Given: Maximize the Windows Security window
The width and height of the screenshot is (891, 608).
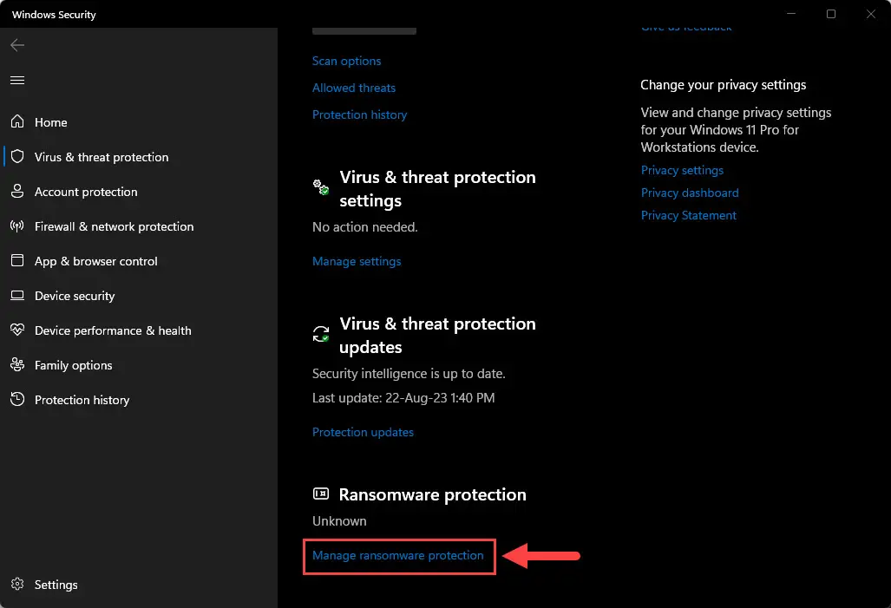Looking at the screenshot, I should point(831,14).
